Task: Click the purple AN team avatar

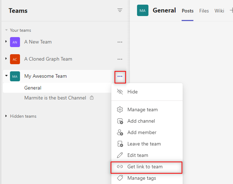Action: pyautogui.click(x=15, y=42)
